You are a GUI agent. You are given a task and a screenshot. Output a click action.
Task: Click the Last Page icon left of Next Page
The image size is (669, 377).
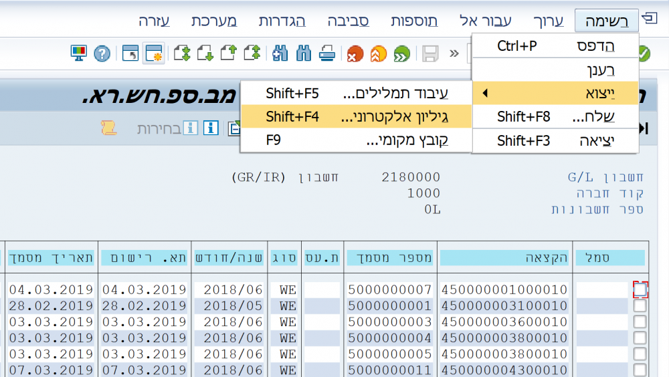182,53
